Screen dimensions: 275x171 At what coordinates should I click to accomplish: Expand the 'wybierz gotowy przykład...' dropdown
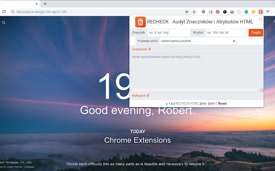coord(198,41)
